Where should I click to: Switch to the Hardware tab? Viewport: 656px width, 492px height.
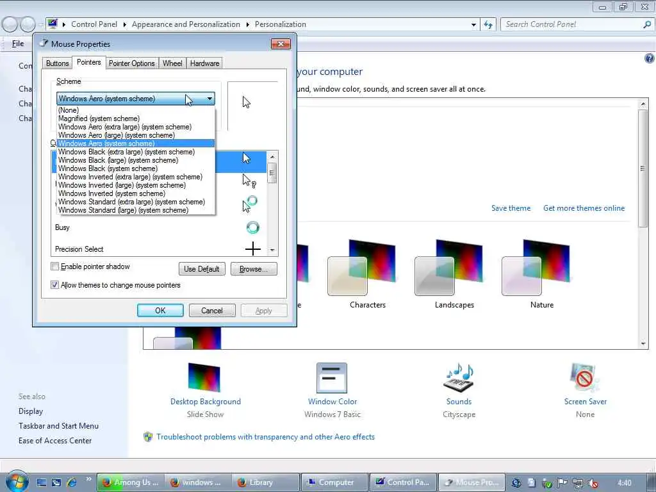204,63
